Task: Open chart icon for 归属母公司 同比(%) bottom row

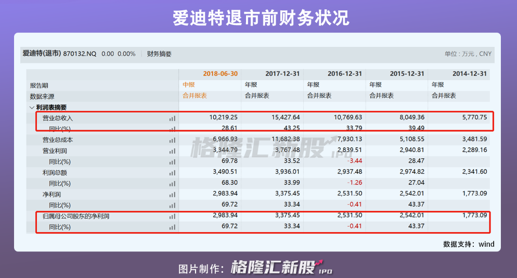Action: pos(173,228)
